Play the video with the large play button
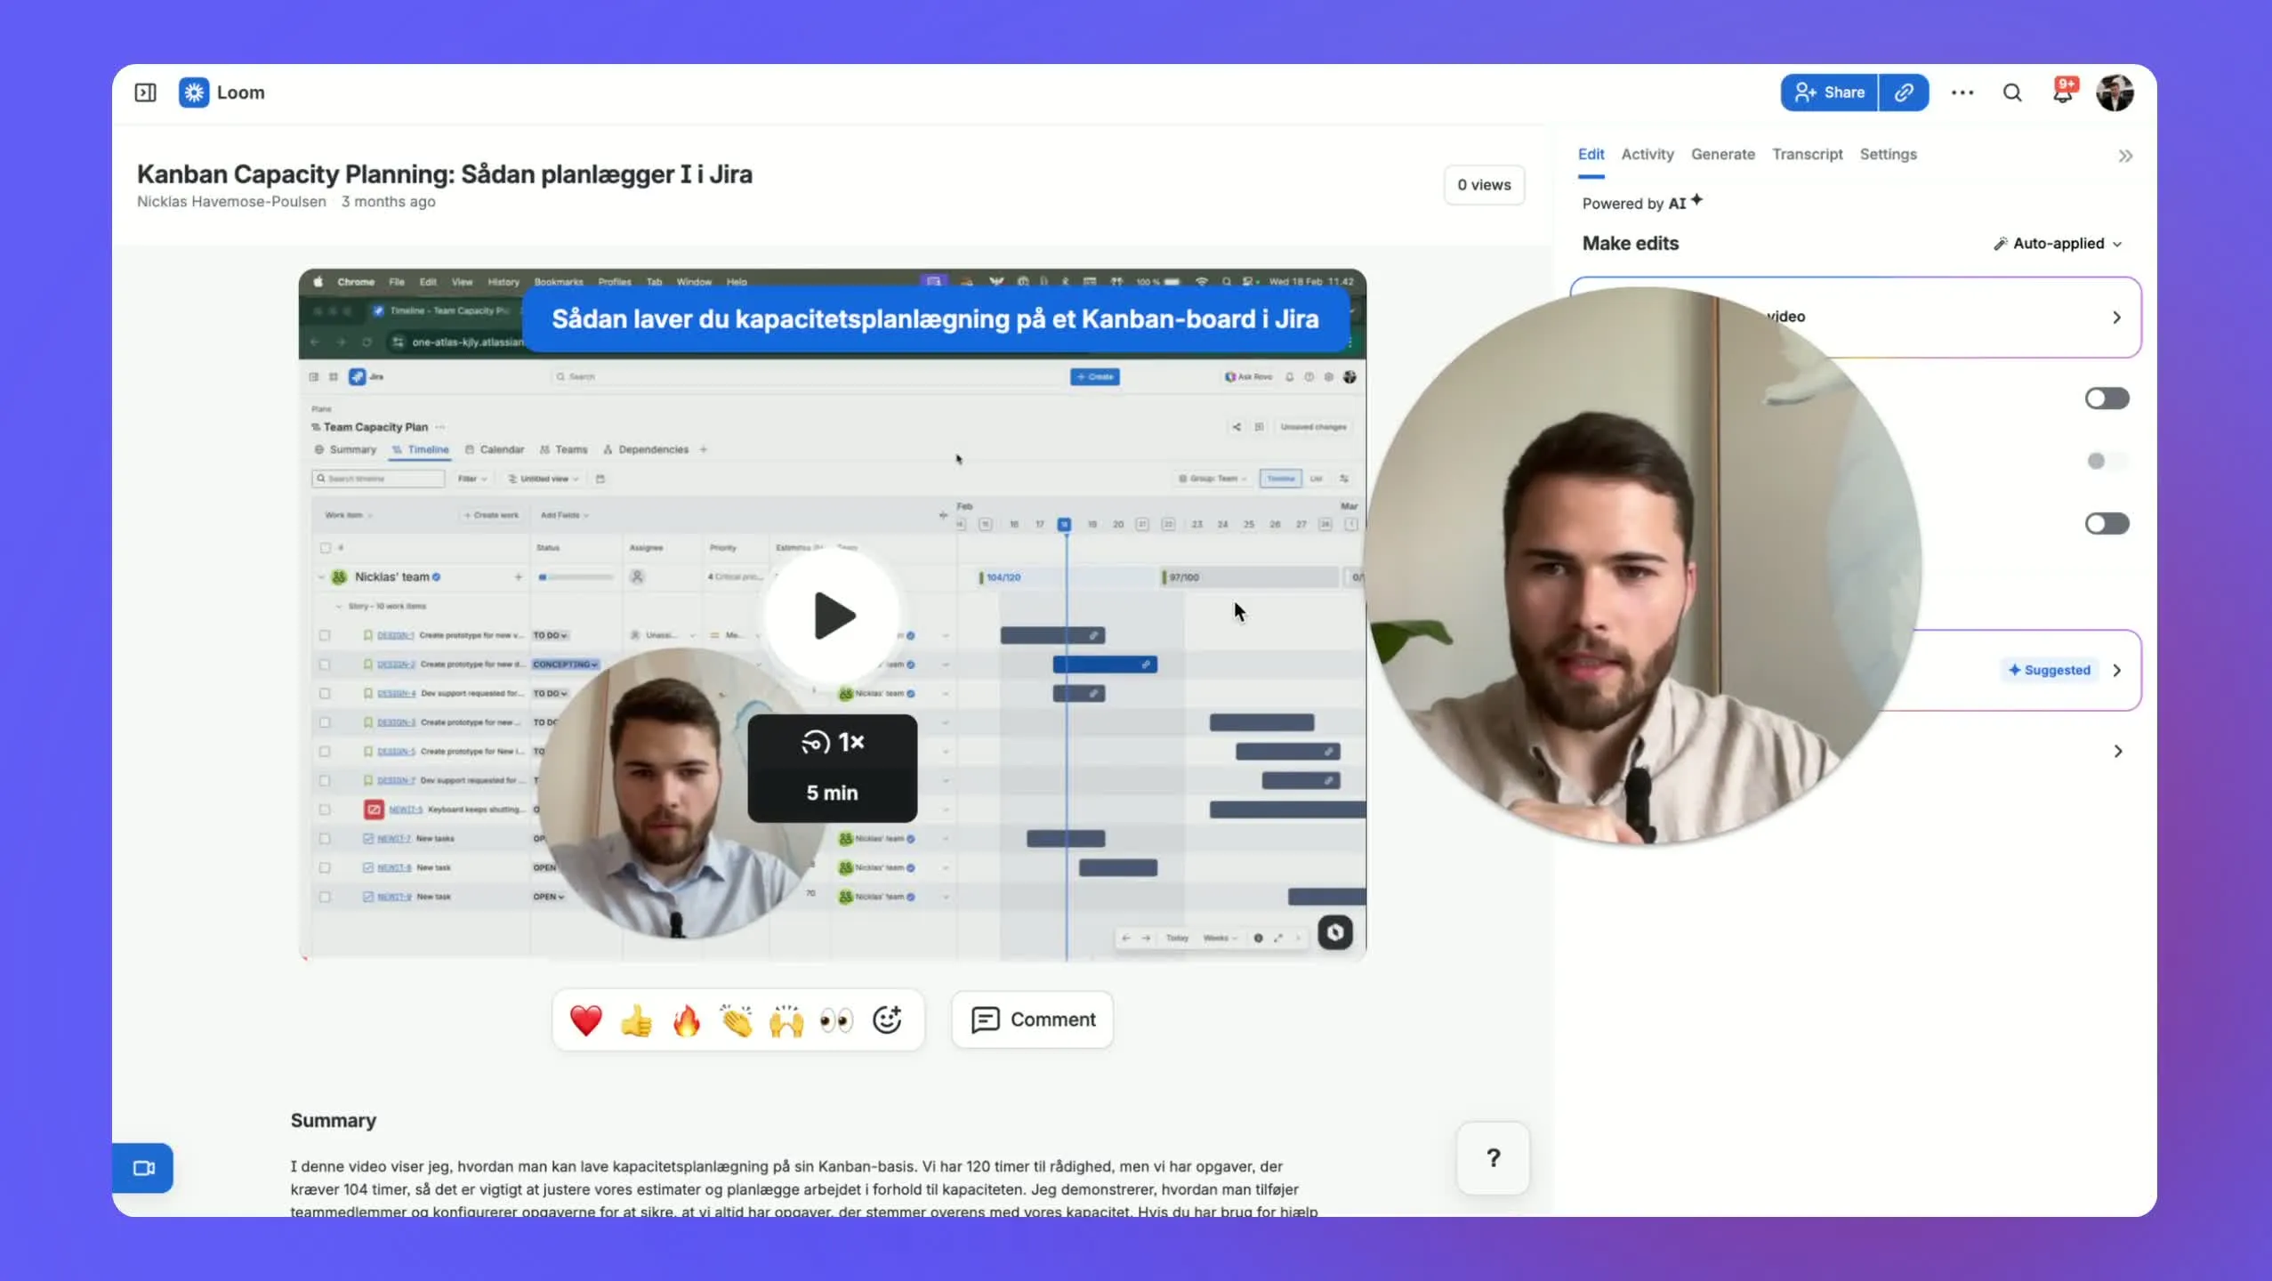The image size is (2272, 1281). point(833,616)
